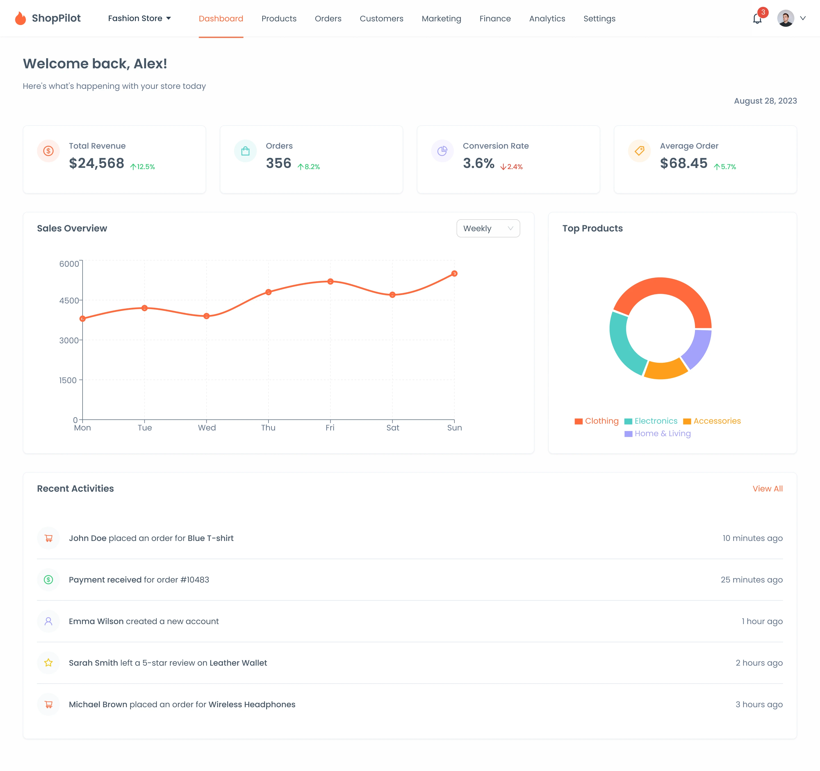Click the user icon next to Emma Wilson

click(x=48, y=621)
